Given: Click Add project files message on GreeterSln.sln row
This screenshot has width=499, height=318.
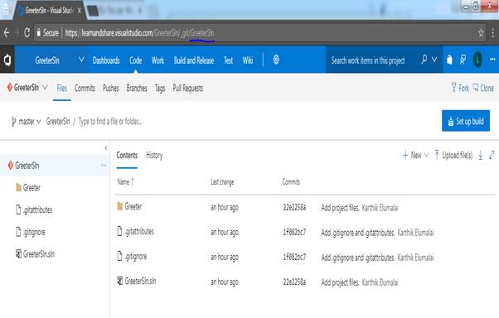Looking at the screenshot, I should coord(340,282).
